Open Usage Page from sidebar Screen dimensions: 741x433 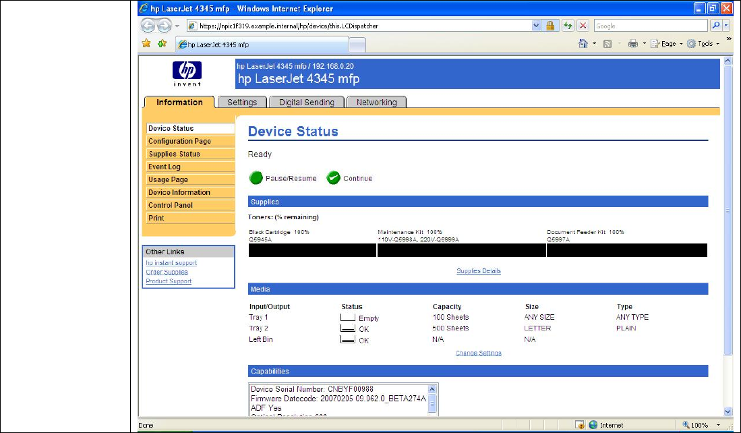[190, 179]
